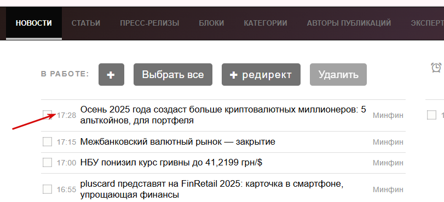Image resolution: width=444 pixels, height=202 pixels.
Task: Tick the checkbox for the 17:15 news item
Action: point(47,141)
